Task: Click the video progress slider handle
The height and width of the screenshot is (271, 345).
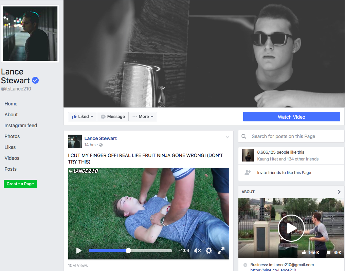Action: pos(128,251)
